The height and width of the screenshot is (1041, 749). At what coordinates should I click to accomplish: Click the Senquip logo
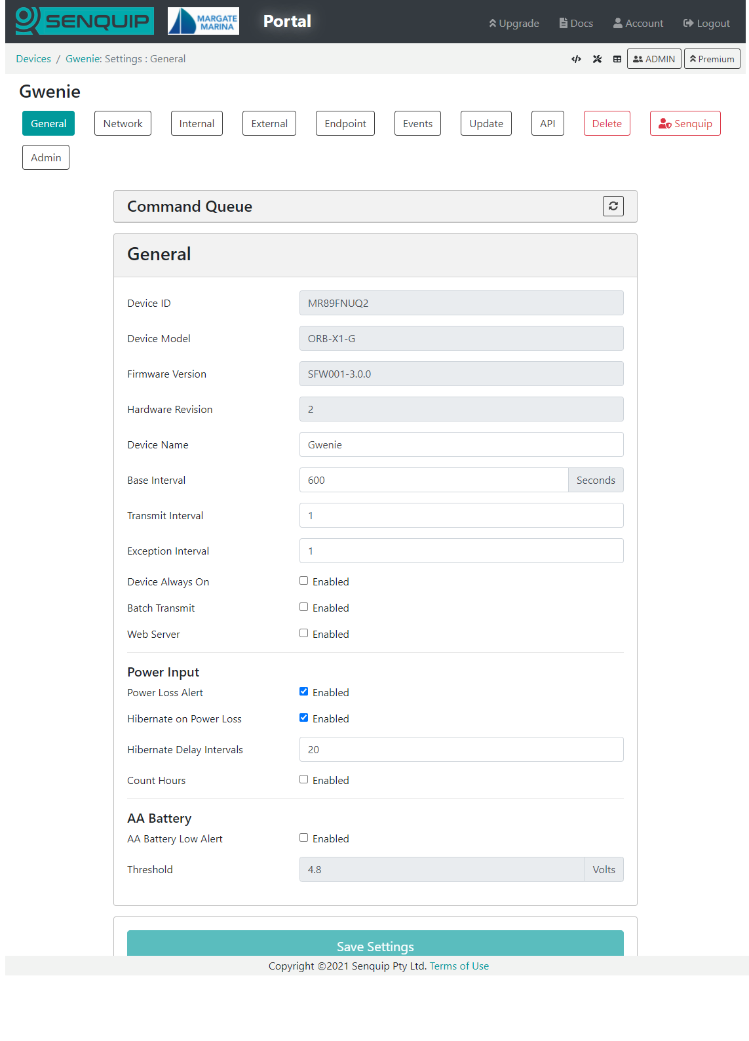pyautogui.click(x=85, y=21)
